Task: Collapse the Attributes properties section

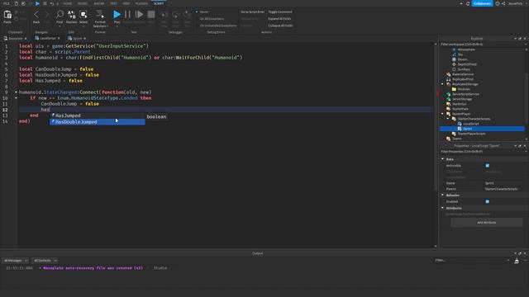Action: pyautogui.click(x=443, y=208)
